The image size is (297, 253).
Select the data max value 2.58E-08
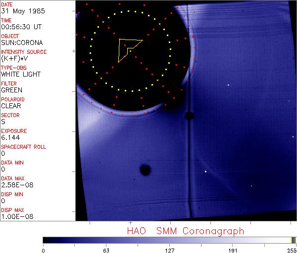(x=14, y=185)
